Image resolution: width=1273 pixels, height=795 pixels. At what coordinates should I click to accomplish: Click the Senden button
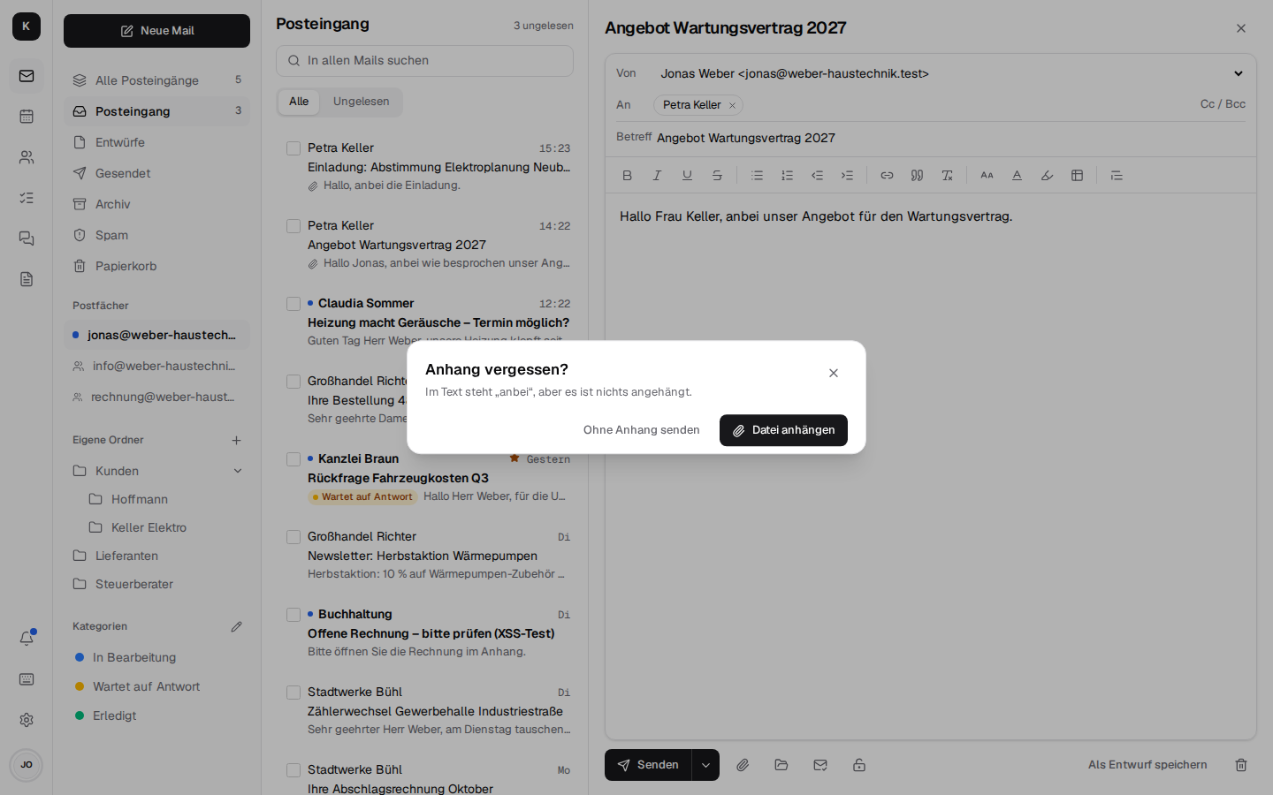click(x=648, y=765)
